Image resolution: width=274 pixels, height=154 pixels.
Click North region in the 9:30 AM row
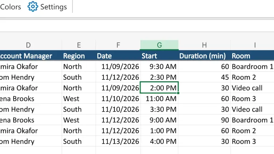pyautogui.click(x=79, y=67)
